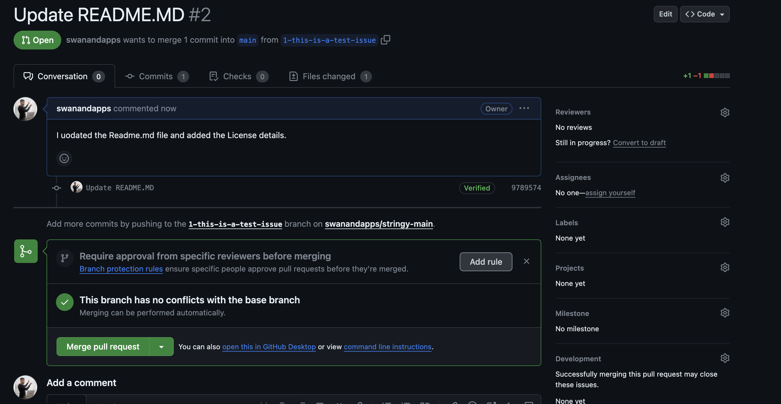Viewport: 781px width, 404px height.
Task: Click the Verified commit badge
Action: coord(477,188)
